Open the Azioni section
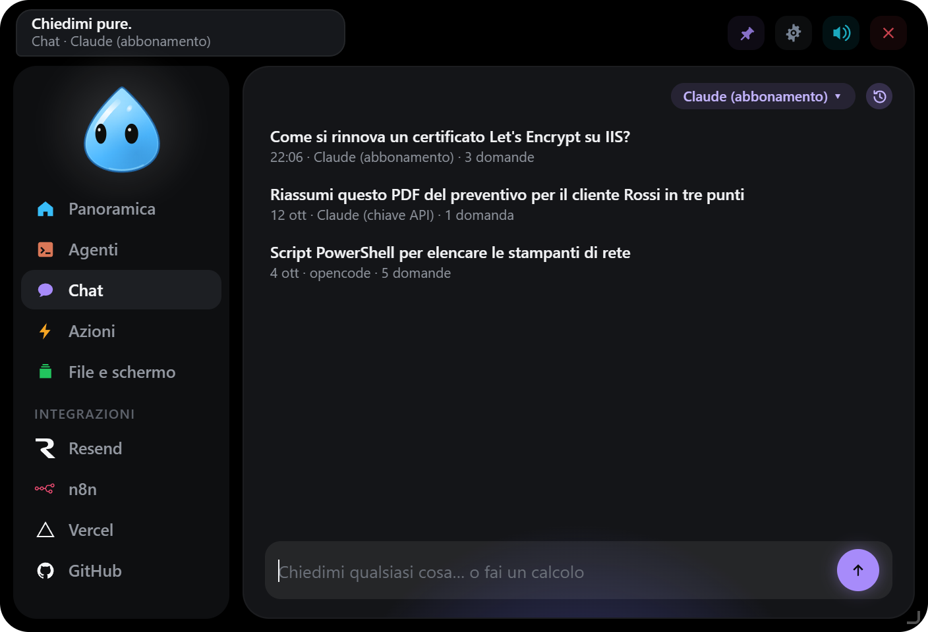The height and width of the screenshot is (632, 928). (x=121, y=331)
